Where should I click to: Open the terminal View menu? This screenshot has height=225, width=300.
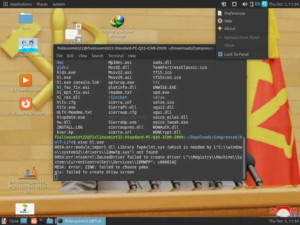tap(83, 56)
